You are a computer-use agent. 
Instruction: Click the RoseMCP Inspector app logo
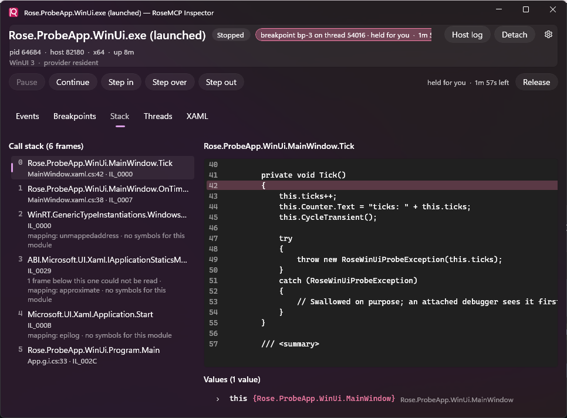point(14,12)
